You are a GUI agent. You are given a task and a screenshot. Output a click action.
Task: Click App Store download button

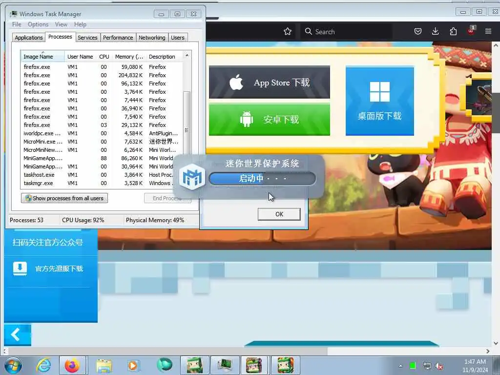coord(270,82)
